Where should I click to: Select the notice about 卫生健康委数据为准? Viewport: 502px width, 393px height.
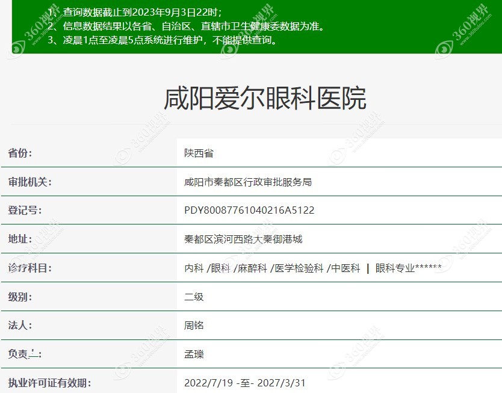187,26
